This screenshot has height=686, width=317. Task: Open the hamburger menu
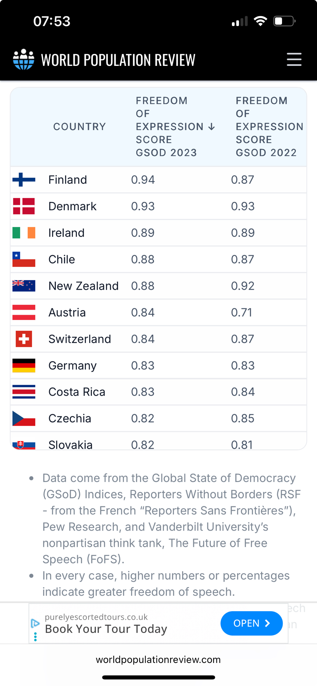[x=294, y=59]
